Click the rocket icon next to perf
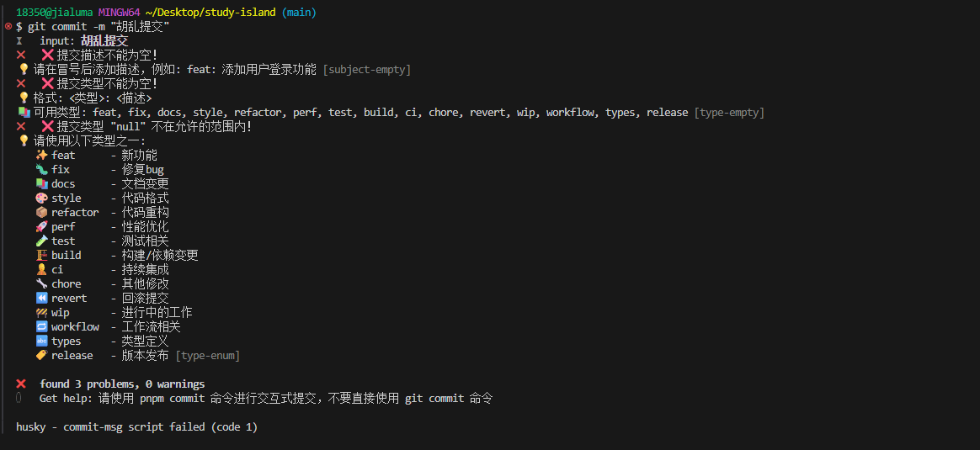Viewport: 980px width, 450px height. point(42,226)
